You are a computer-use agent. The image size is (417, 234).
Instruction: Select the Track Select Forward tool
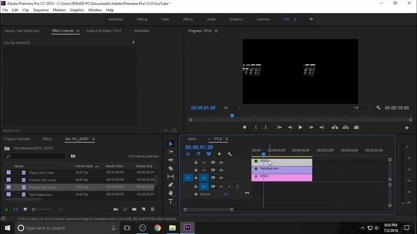[x=171, y=151]
